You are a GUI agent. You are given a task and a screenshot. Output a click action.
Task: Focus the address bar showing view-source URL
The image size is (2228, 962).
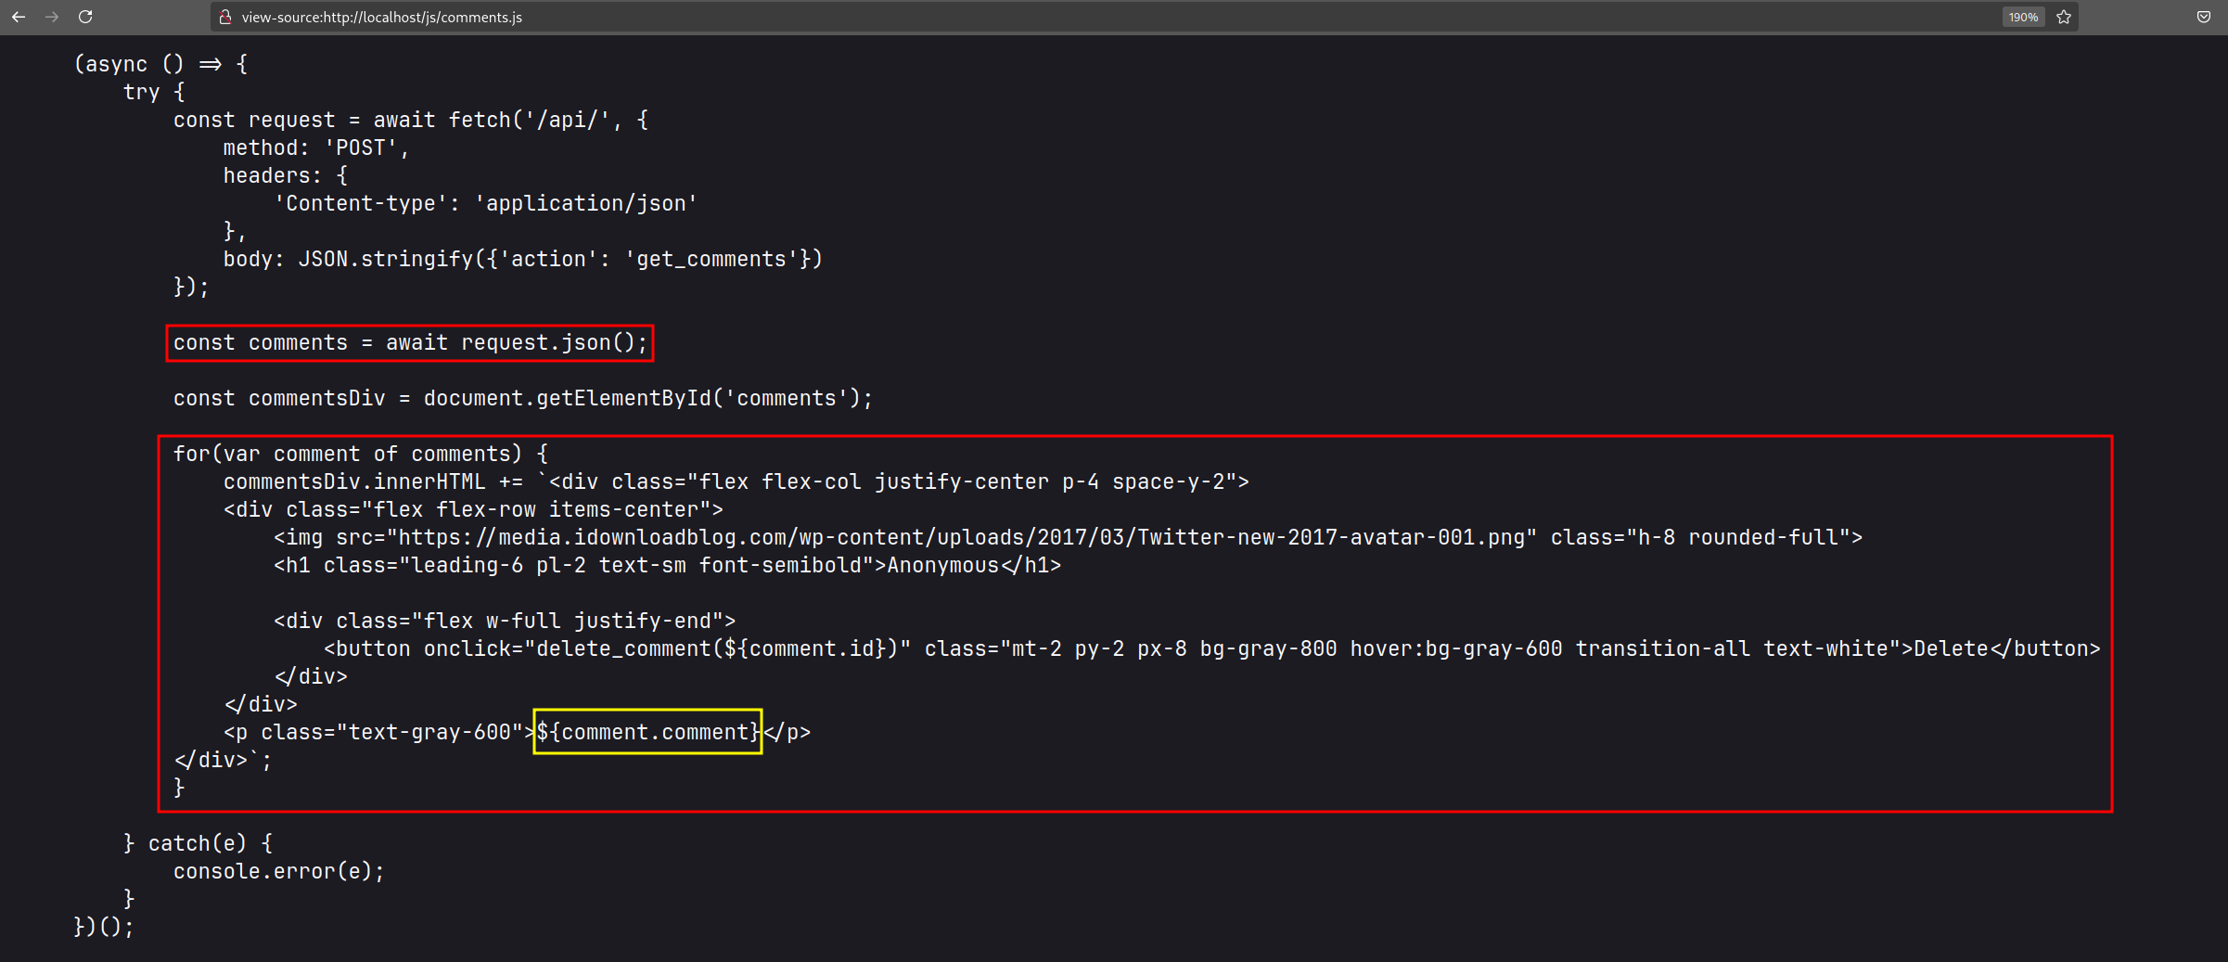pyautogui.click(x=742, y=17)
